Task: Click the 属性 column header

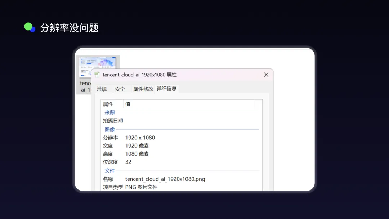Action: coord(108,104)
